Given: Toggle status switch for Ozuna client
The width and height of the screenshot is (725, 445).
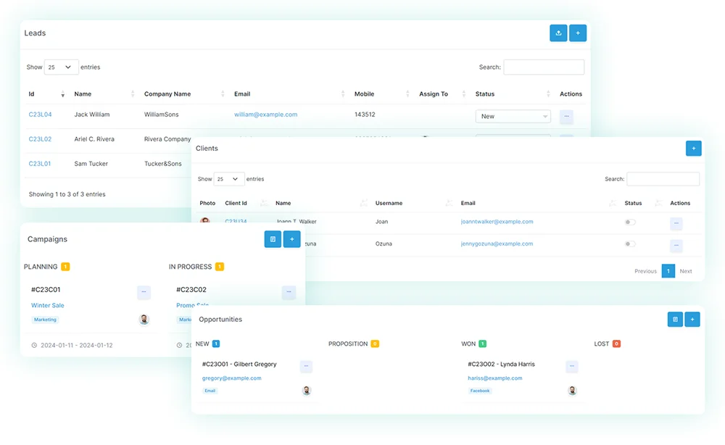Looking at the screenshot, I should point(630,244).
